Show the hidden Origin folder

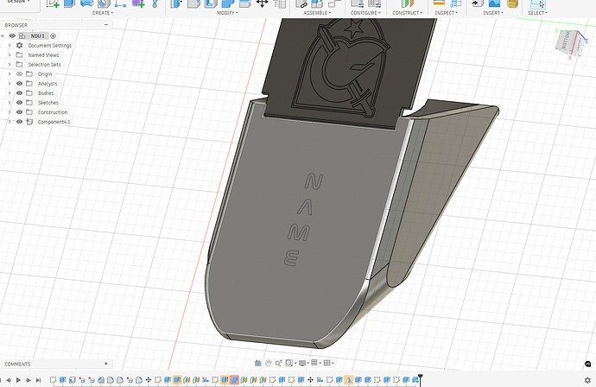(x=19, y=73)
